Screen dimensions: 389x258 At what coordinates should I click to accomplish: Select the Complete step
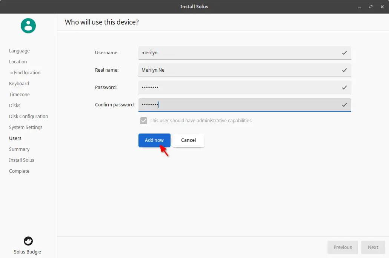19,171
